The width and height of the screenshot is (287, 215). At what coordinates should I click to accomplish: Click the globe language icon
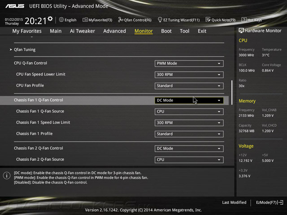tap(61, 20)
